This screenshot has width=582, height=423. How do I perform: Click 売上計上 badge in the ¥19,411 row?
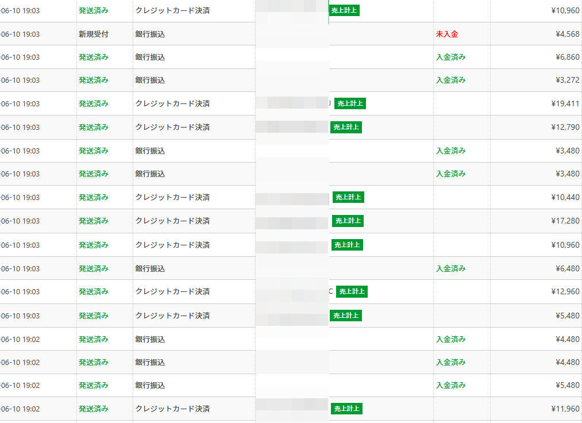[x=350, y=103]
